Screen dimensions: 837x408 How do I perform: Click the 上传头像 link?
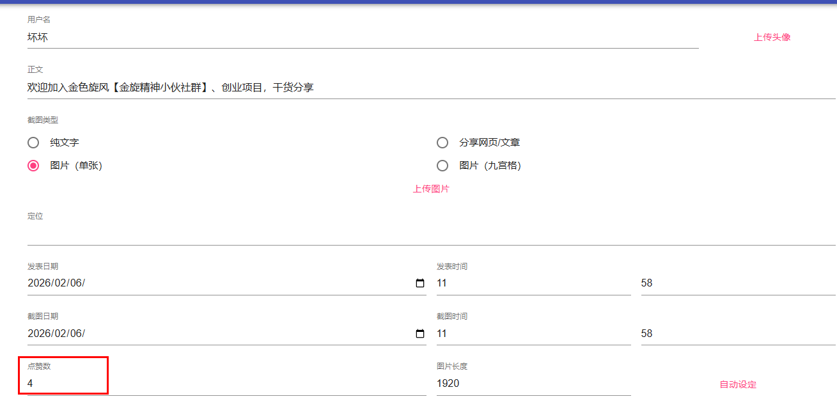click(x=772, y=37)
